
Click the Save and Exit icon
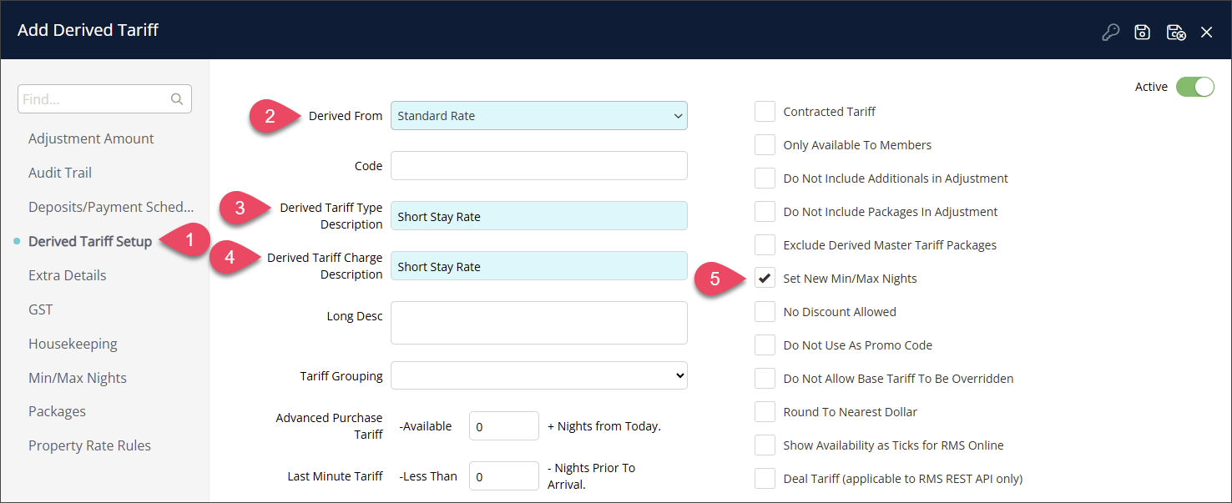click(x=1176, y=33)
